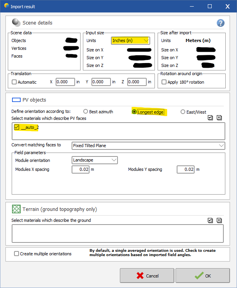Select East/West orientation option
237x288 pixels.
(x=183, y=112)
